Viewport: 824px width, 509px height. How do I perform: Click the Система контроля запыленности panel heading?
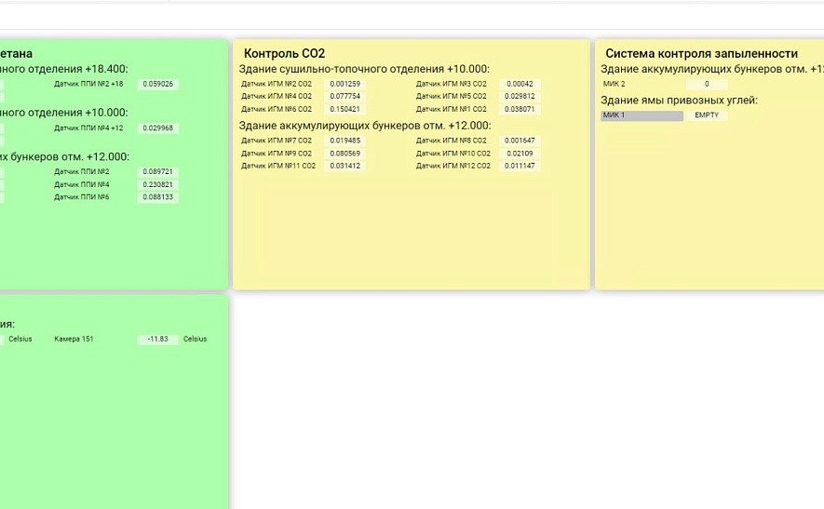pyautogui.click(x=701, y=54)
